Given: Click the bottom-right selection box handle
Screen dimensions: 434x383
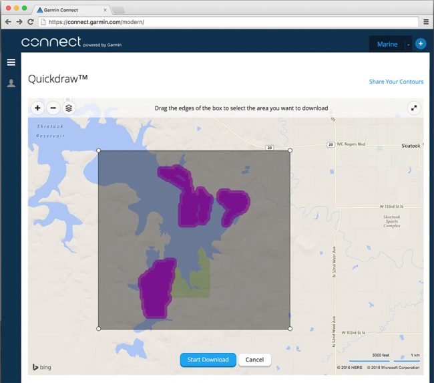Looking at the screenshot, I should click(290, 329).
